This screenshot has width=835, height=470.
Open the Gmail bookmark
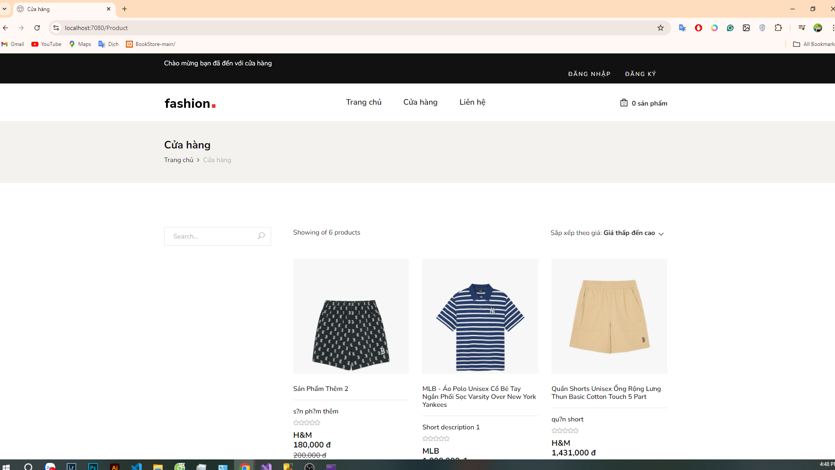click(x=13, y=44)
